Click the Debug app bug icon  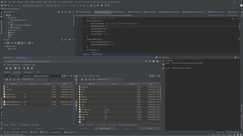(74, 5)
